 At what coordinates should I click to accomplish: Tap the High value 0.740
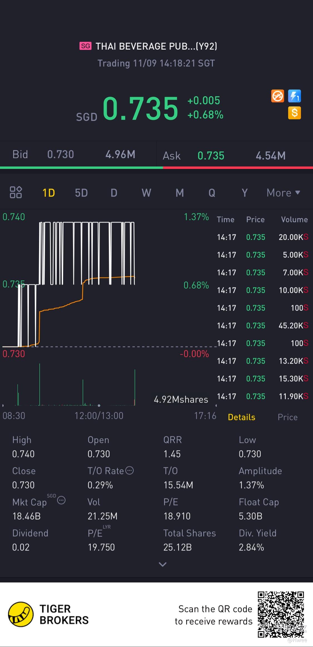(x=23, y=454)
